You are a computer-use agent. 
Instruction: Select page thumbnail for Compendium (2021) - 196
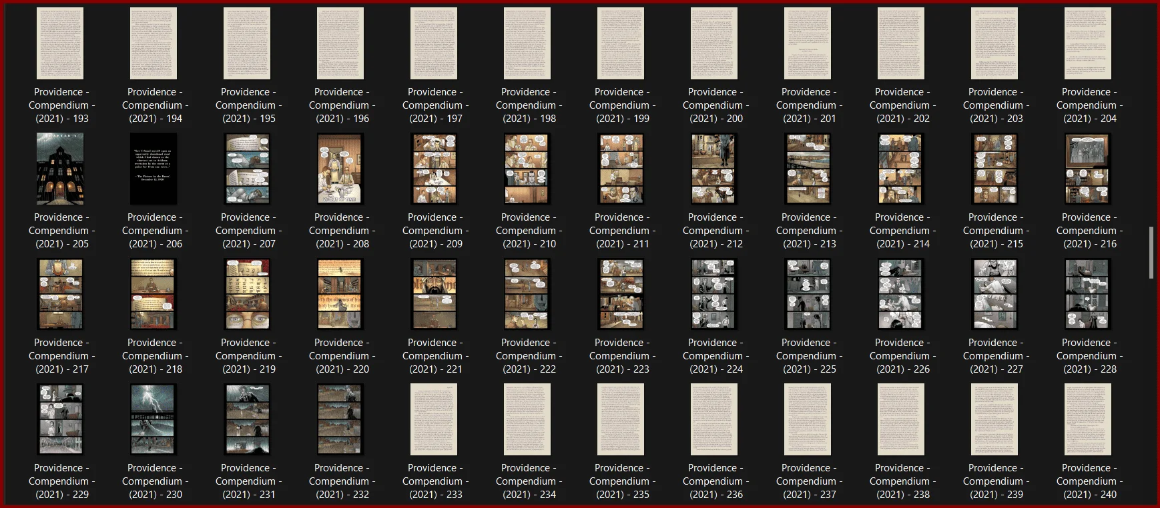point(340,43)
